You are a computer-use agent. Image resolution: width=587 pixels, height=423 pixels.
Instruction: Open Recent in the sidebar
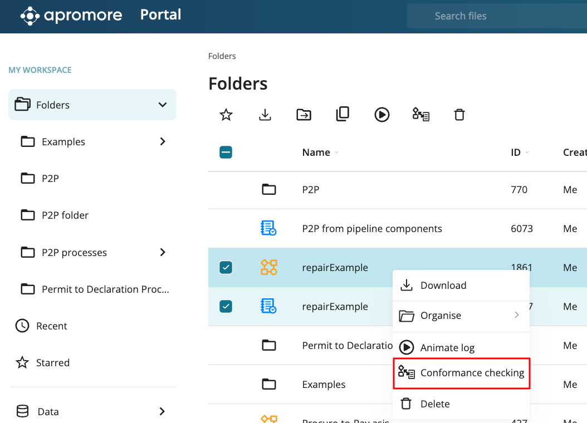point(51,326)
